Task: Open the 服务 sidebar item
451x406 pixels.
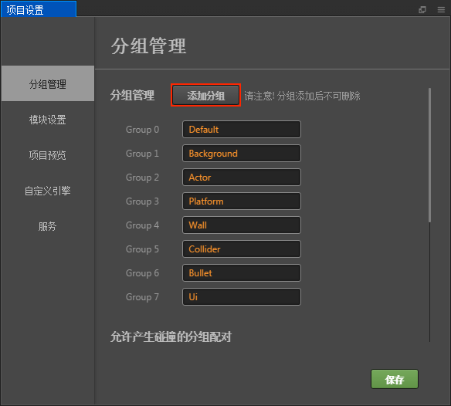Action: tap(48, 227)
